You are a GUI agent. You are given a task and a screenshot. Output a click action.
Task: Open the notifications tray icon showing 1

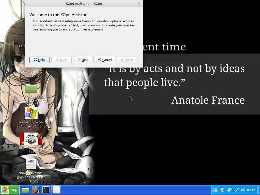click(x=230, y=190)
